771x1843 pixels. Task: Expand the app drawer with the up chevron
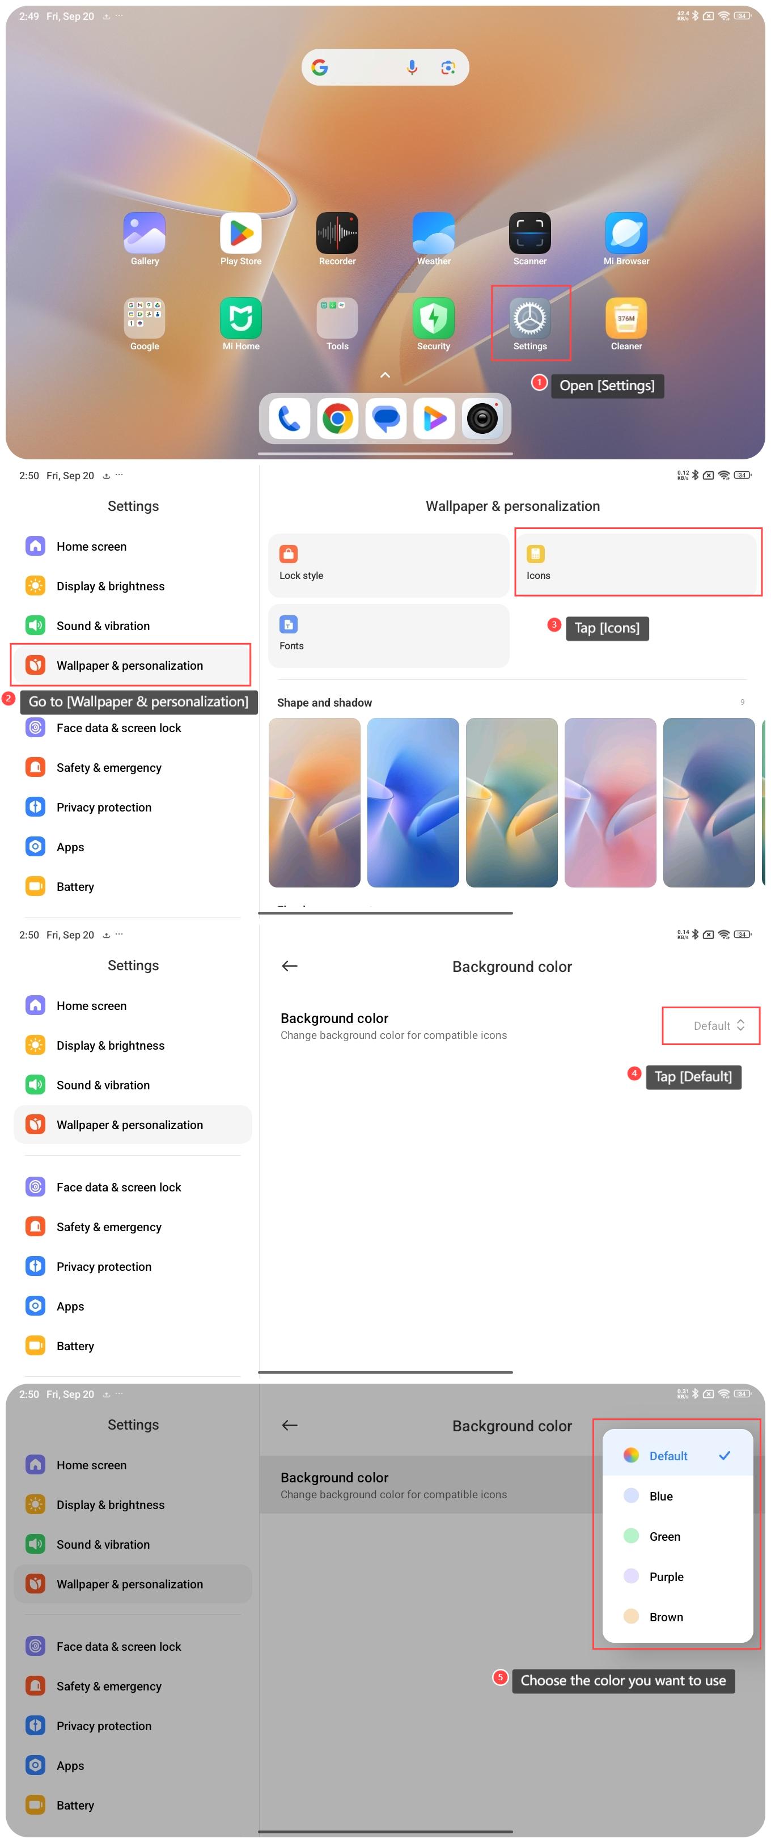click(385, 375)
